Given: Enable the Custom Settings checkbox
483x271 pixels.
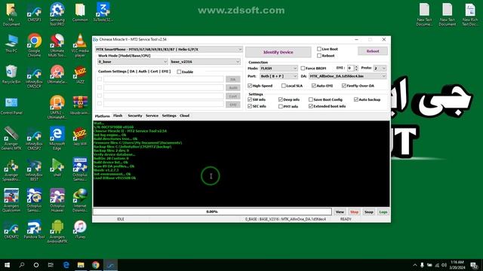Looking at the screenshot, I should coord(179,72).
